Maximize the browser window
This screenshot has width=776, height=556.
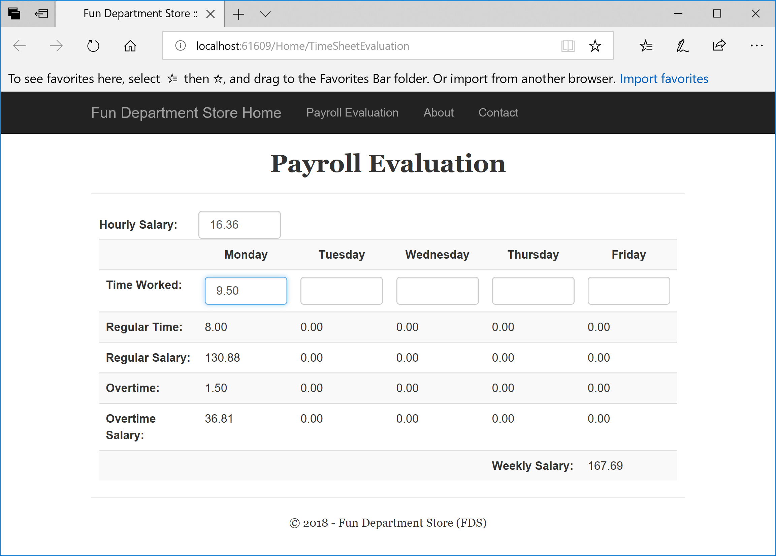coord(717,14)
